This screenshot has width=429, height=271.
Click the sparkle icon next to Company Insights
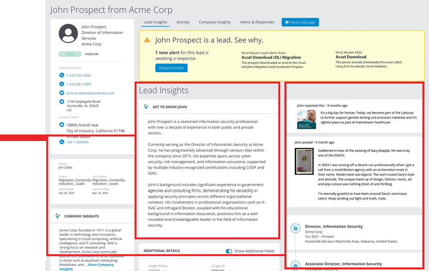pyautogui.click(x=58, y=216)
